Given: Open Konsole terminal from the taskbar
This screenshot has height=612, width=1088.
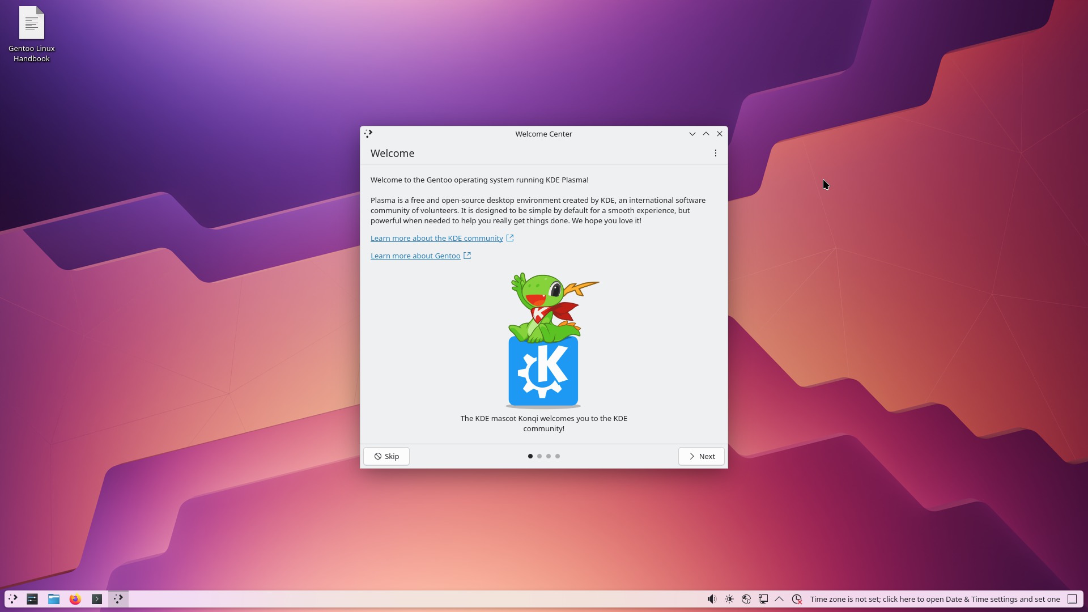Looking at the screenshot, I should pos(97,599).
